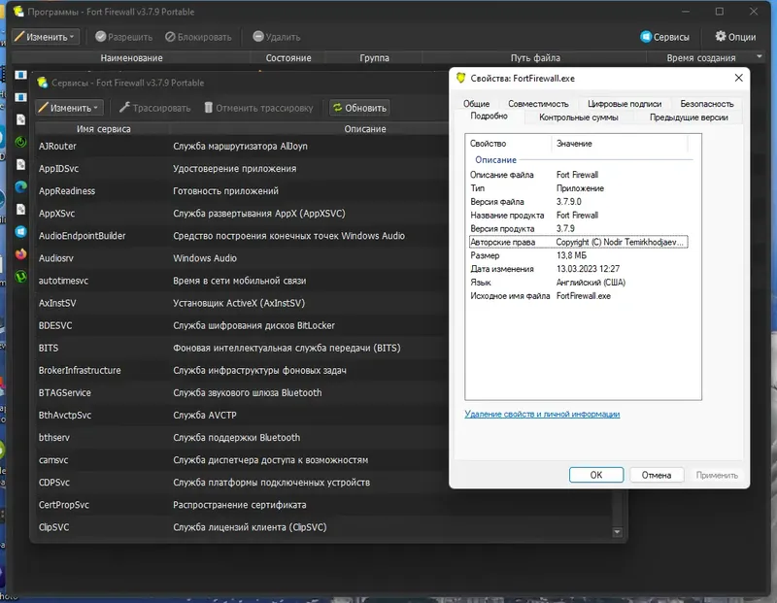Switch to the Контрольные суммы tab

[578, 117]
